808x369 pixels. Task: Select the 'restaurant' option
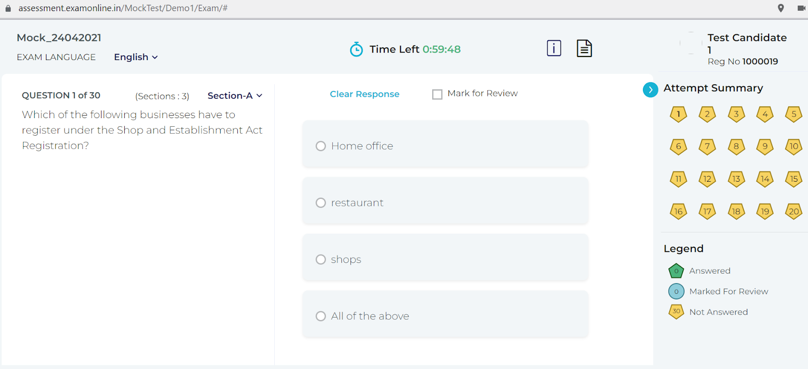point(321,203)
